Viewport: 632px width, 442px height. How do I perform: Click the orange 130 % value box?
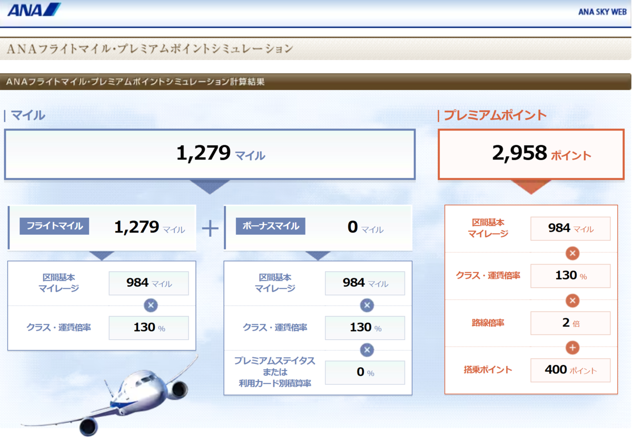click(x=570, y=276)
